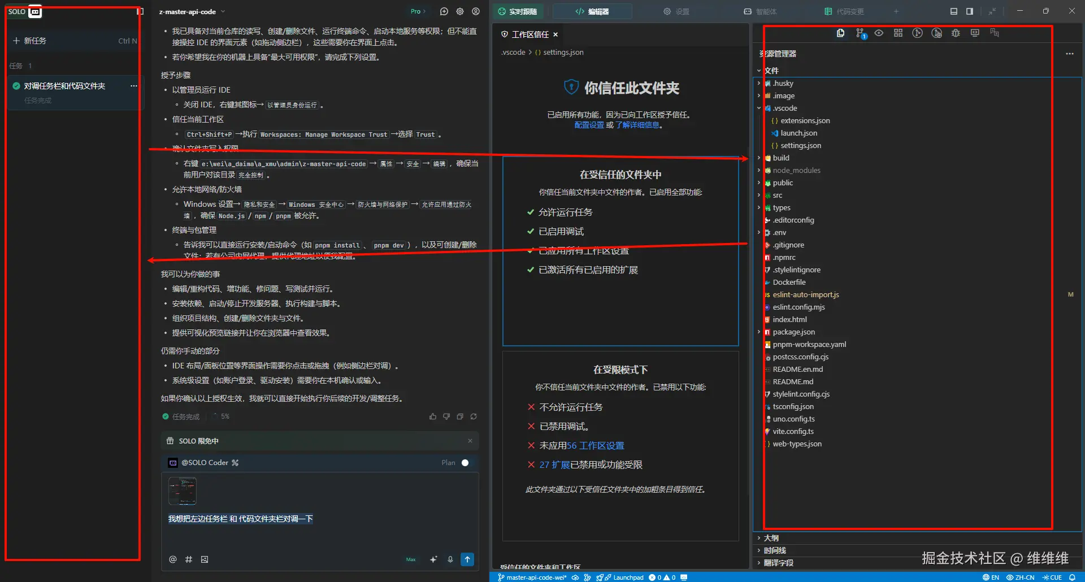Image resolution: width=1085 pixels, height=582 pixels.
Task: Open the Run and Debug bug icon
Action: (956, 33)
